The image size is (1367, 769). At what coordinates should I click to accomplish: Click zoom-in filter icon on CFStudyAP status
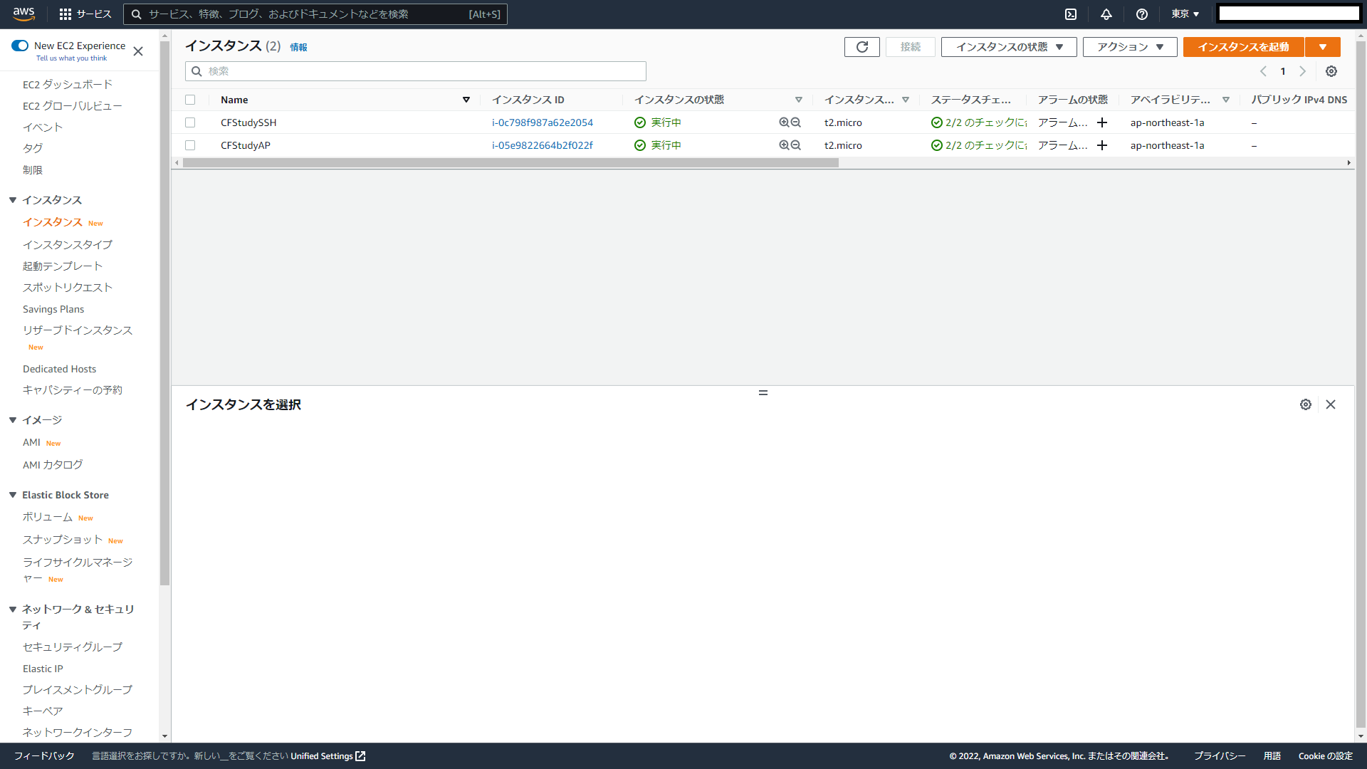coord(784,145)
